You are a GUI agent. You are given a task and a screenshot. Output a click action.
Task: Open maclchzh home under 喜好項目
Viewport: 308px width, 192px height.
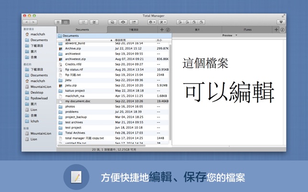tap(35, 34)
